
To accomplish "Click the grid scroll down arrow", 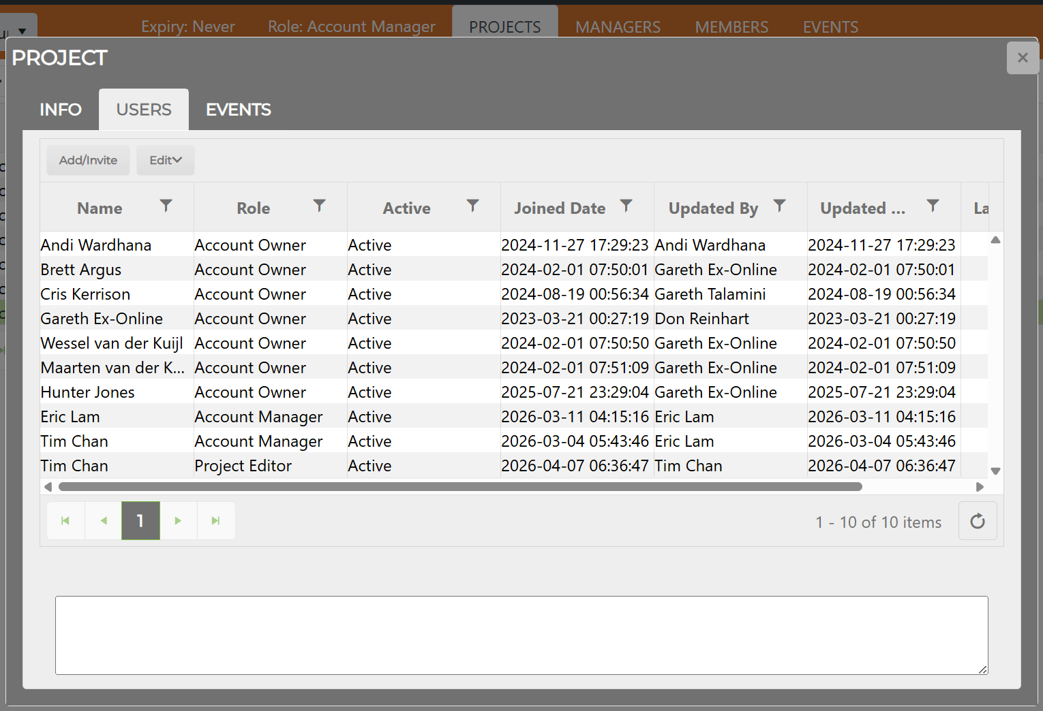I will click(995, 471).
